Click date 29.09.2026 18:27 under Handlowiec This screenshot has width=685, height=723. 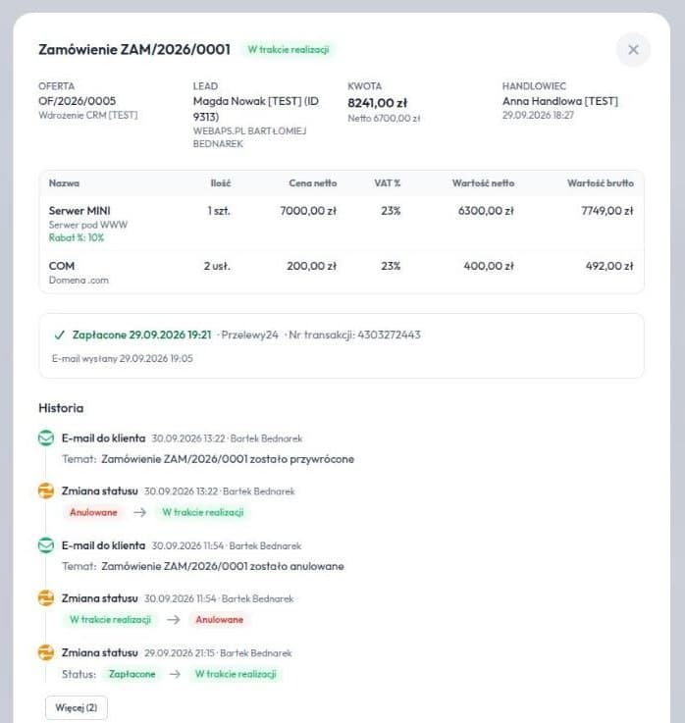[x=538, y=116]
